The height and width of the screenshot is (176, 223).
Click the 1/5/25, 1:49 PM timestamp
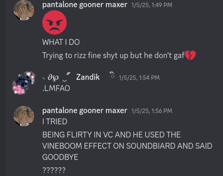tap(152, 5)
